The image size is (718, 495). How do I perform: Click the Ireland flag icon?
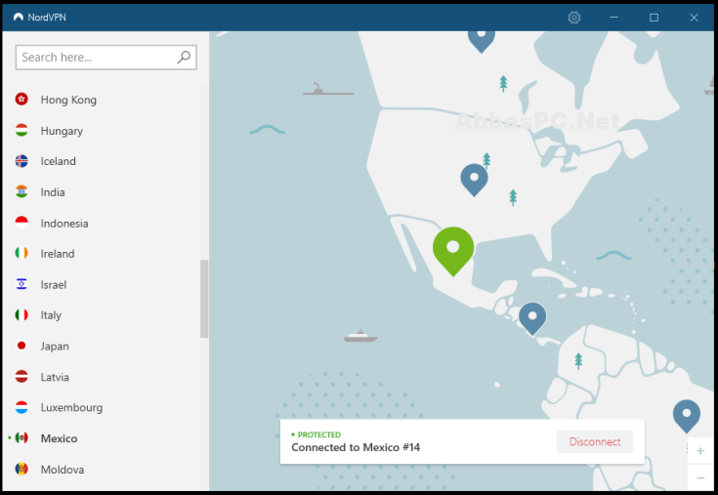click(21, 253)
